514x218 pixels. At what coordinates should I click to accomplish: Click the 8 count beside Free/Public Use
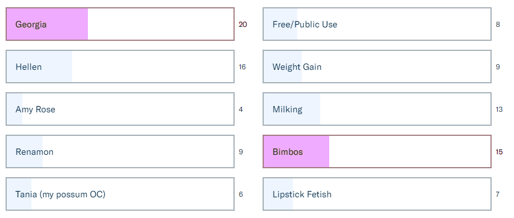point(498,24)
